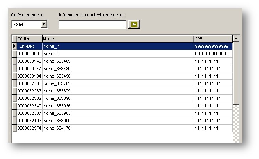
Task: Select code cell 0000000000
Action: point(30,54)
